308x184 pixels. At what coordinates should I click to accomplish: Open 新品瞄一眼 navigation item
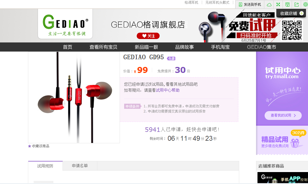click(146, 47)
